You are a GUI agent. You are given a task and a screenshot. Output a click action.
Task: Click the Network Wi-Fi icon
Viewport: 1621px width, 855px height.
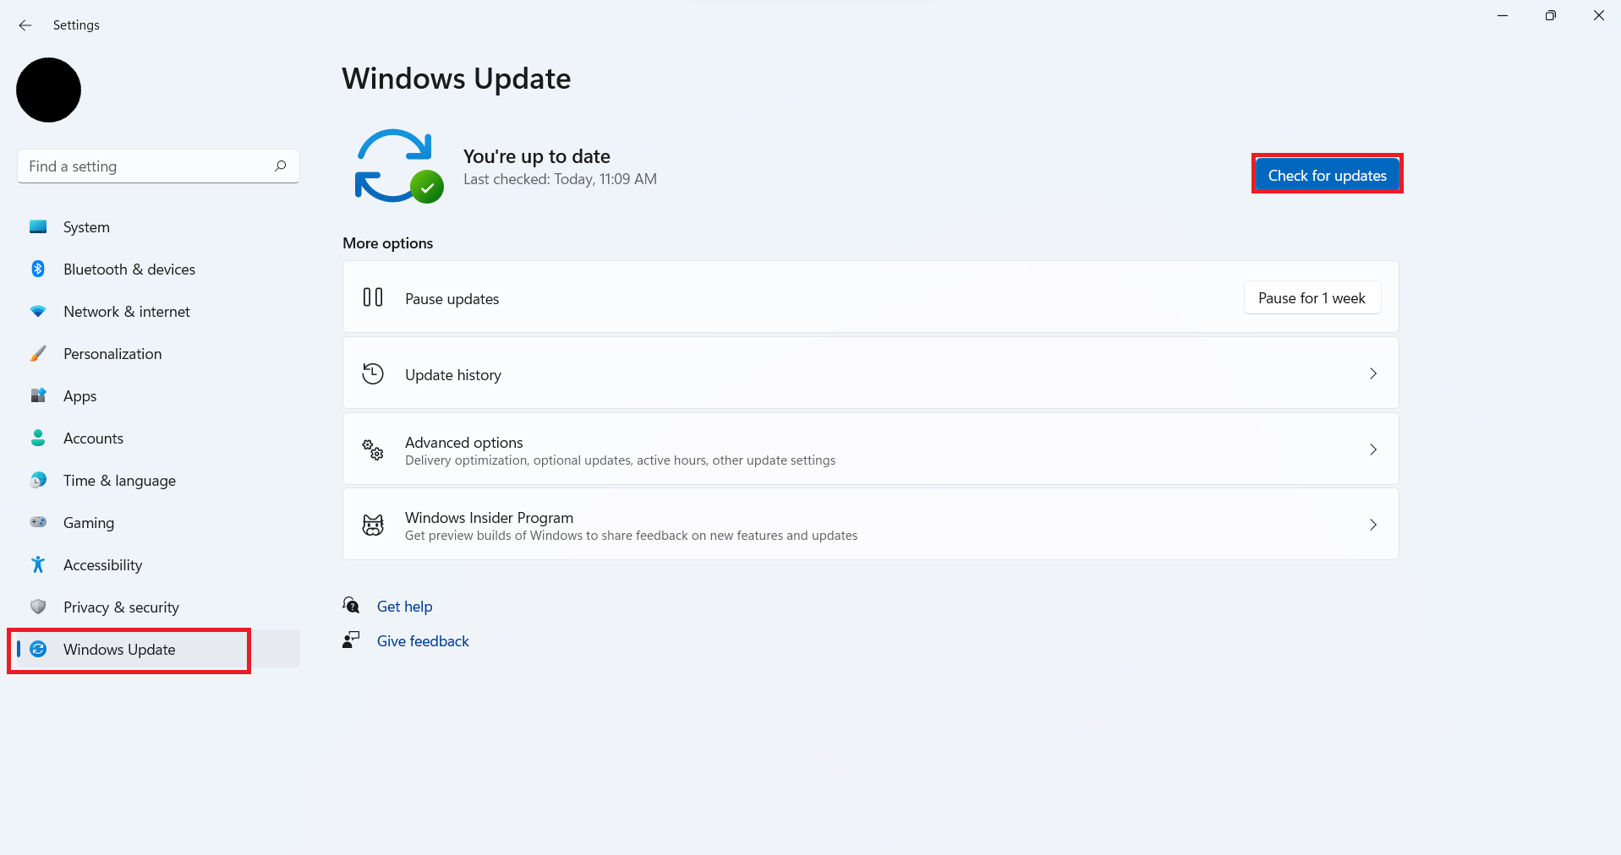pyautogui.click(x=38, y=311)
